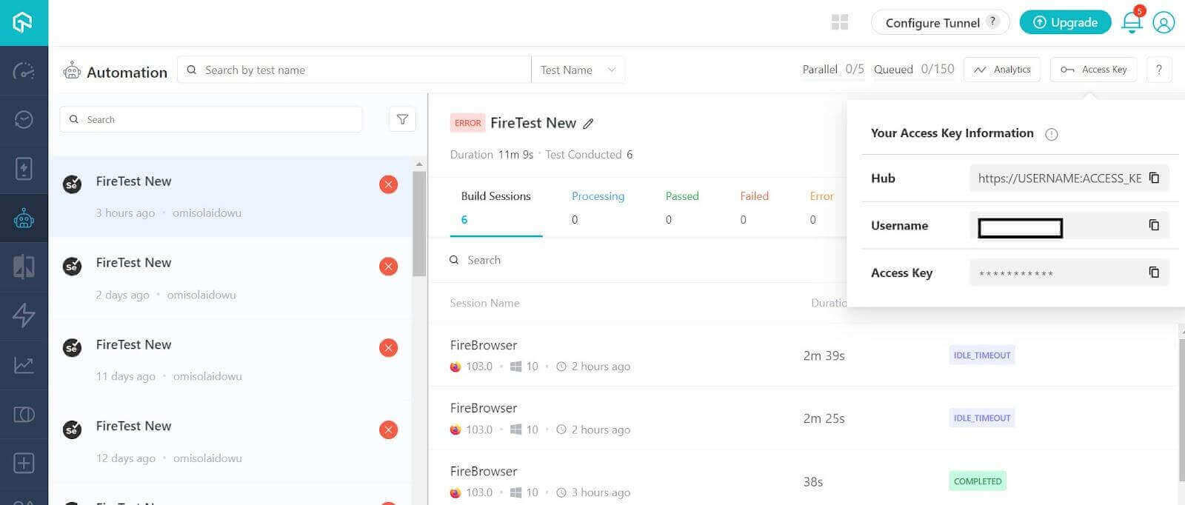Click the build list scrollbar
The width and height of the screenshot is (1185, 505).
[x=419, y=224]
